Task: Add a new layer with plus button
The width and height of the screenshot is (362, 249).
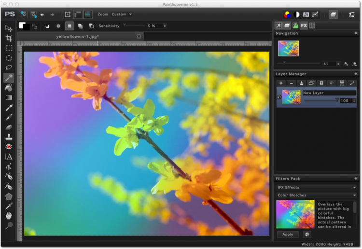Action: 281,83
